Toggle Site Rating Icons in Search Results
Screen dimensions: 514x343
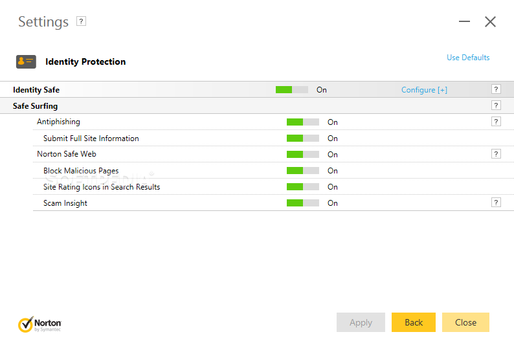click(302, 187)
